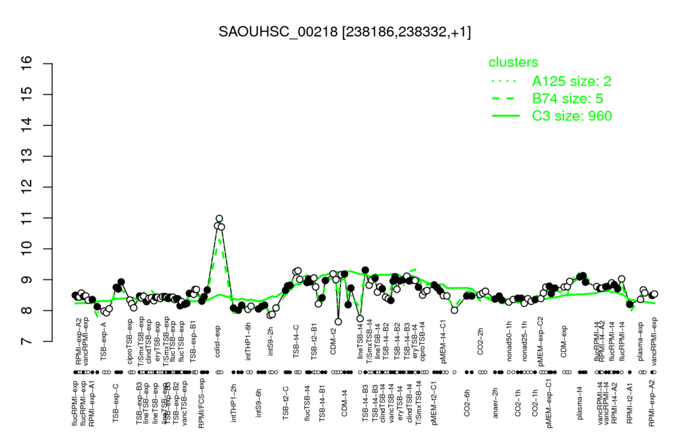Click the solid line sample for C3
The width and height of the screenshot is (695, 434).
pyautogui.click(x=505, y=115)
